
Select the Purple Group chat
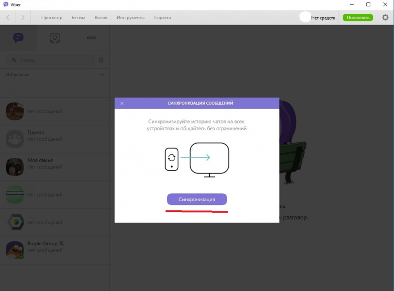click(55, 250)
